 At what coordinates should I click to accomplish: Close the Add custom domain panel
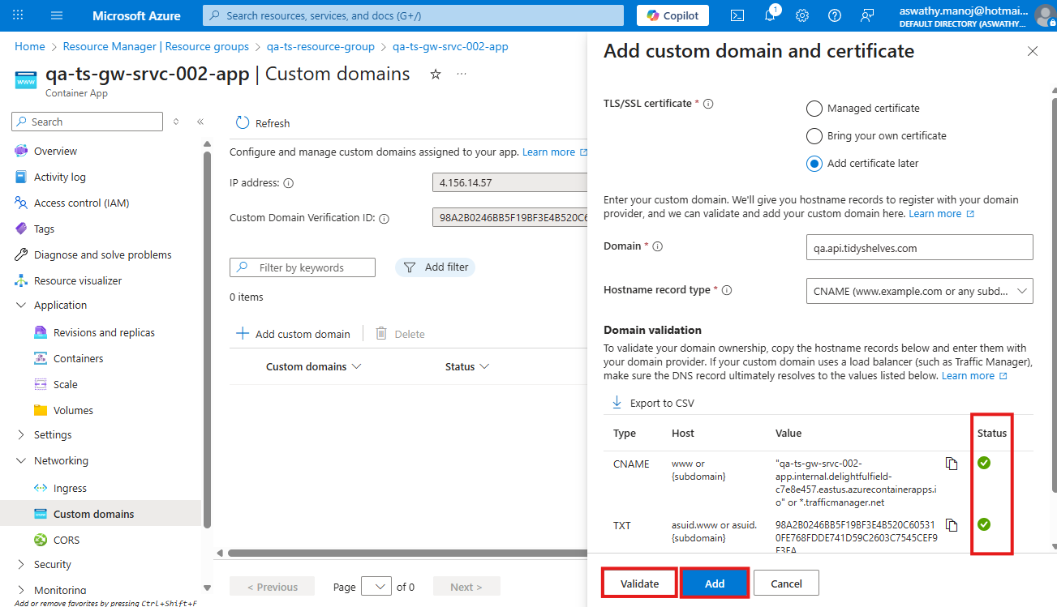[1033, 51]
